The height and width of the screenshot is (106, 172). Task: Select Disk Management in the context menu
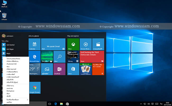pyautogui.click(x=16, y=74)
